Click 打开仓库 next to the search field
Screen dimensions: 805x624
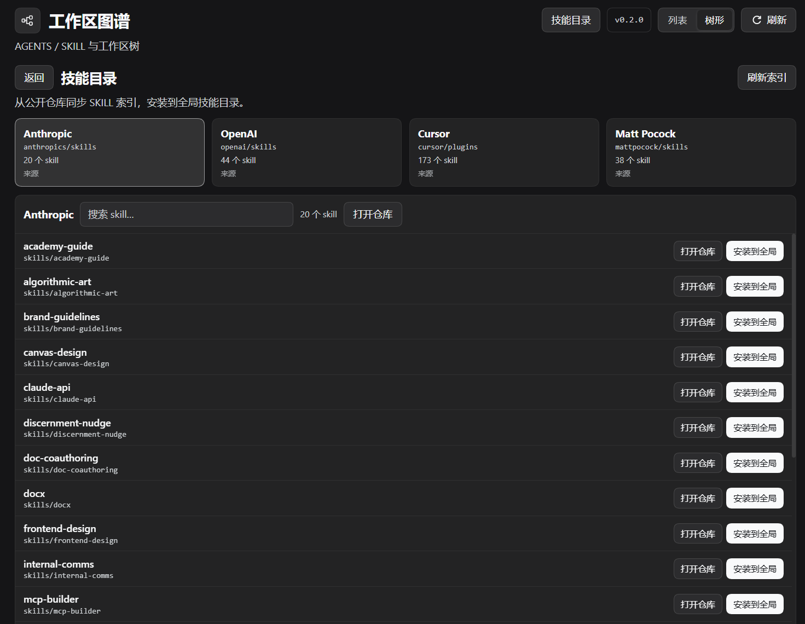pyautogui.click(x=373, y=215)
